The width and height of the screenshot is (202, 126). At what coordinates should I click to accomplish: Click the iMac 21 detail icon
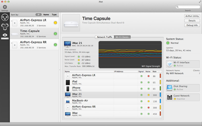[67, 44]
